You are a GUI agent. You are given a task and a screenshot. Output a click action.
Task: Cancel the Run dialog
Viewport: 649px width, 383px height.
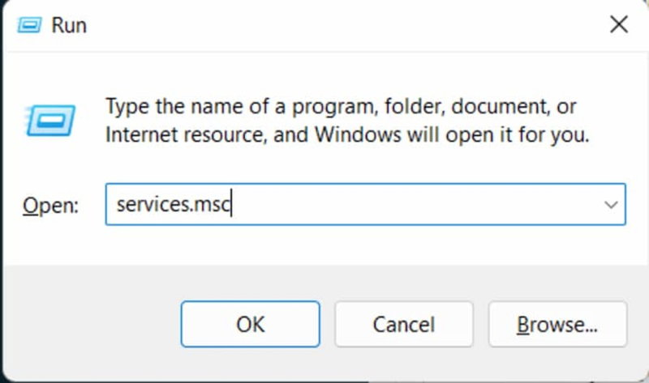(403, 325)
